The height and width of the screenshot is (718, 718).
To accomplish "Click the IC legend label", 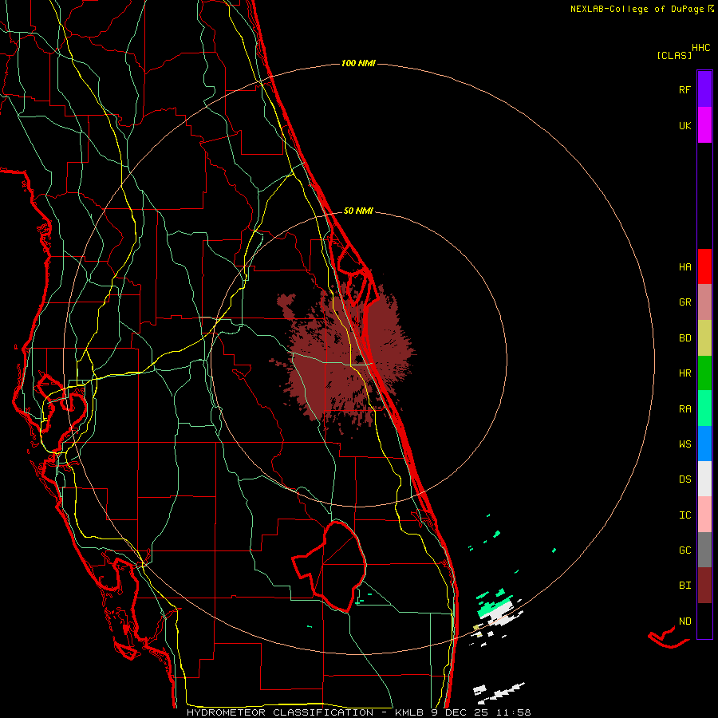I will (x=684, y=515).
